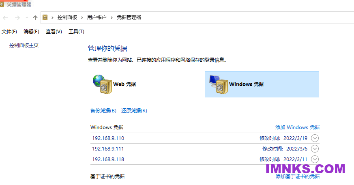
Task: Click the 管理你的凭据 heading
Action: pos(107,49)
